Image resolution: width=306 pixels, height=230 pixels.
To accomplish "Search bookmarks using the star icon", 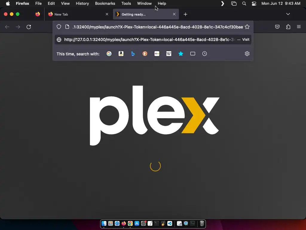I will [181, 54].
